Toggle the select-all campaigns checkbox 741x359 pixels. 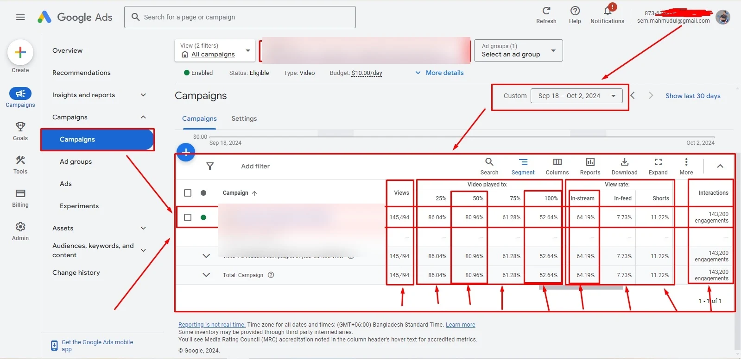(188, 193)
